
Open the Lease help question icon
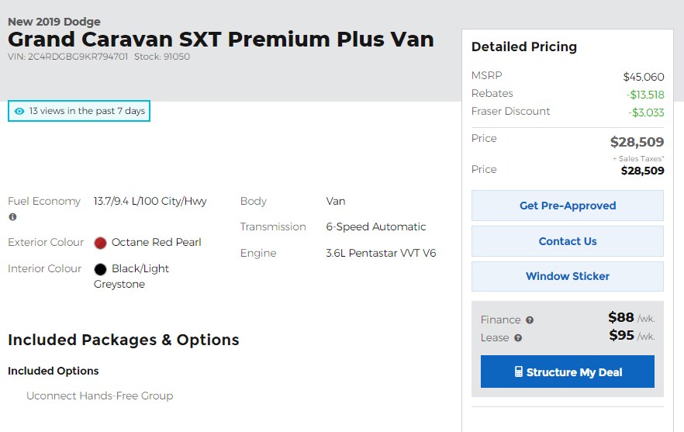click(518, 338)
